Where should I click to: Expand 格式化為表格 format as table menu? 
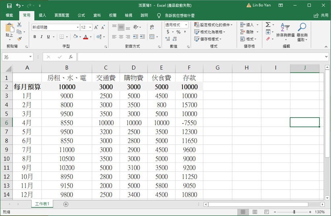210,32
